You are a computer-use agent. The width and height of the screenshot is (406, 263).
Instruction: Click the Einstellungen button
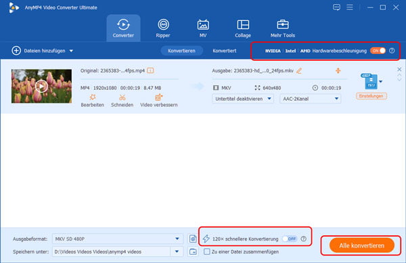(x=371, y=96)
